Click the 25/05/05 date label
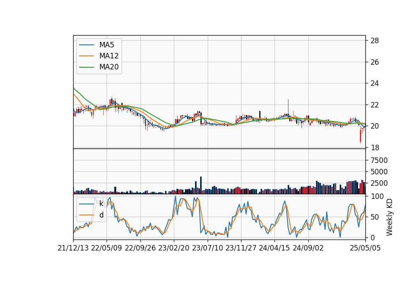Viewport: 406px width, 292px height. (365, 248)
